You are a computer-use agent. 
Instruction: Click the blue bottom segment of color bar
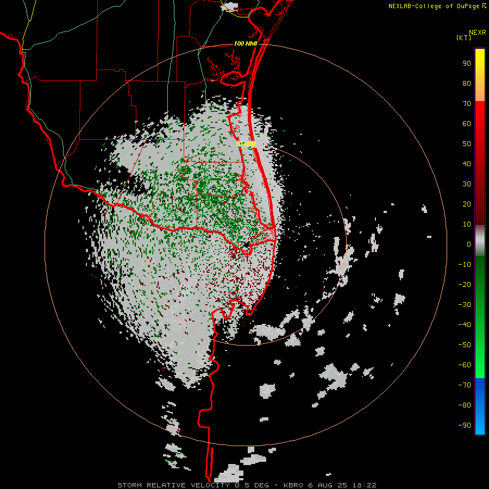480,406
